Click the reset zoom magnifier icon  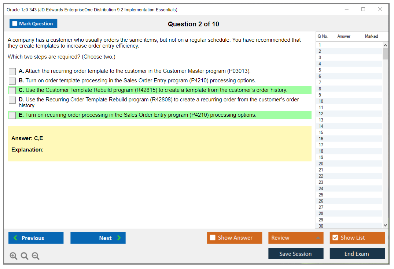click(25, 256)
